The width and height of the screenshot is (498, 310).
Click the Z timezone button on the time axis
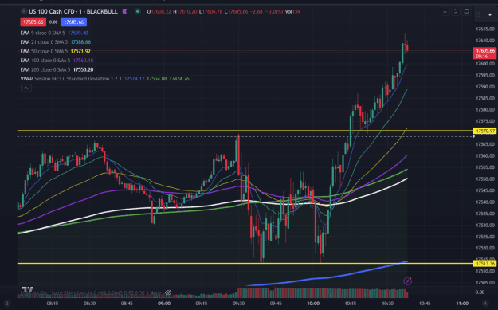pos(7,304)
